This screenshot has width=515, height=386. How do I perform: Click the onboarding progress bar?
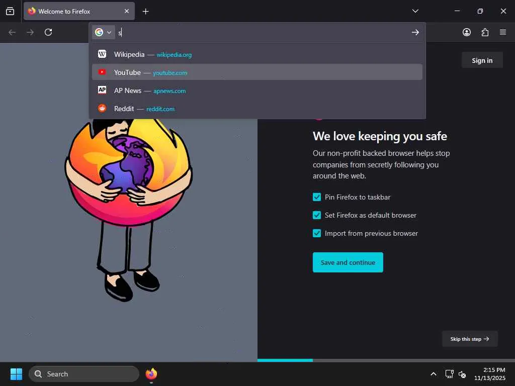click(x=386, y=360)
